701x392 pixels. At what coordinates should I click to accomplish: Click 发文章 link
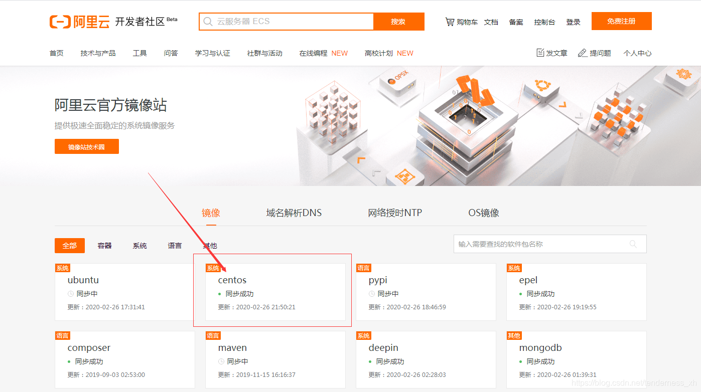tap(556, 53)
